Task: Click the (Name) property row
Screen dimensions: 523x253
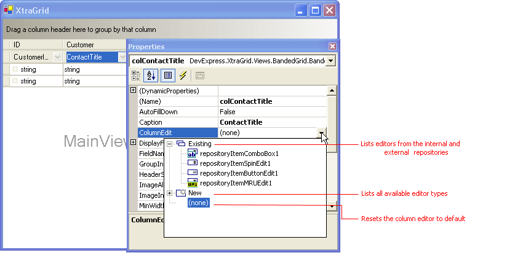Action: (232, 101)
